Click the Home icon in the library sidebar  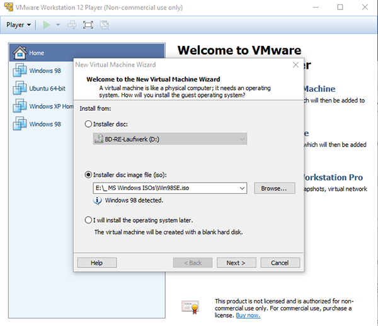point(20,53)
